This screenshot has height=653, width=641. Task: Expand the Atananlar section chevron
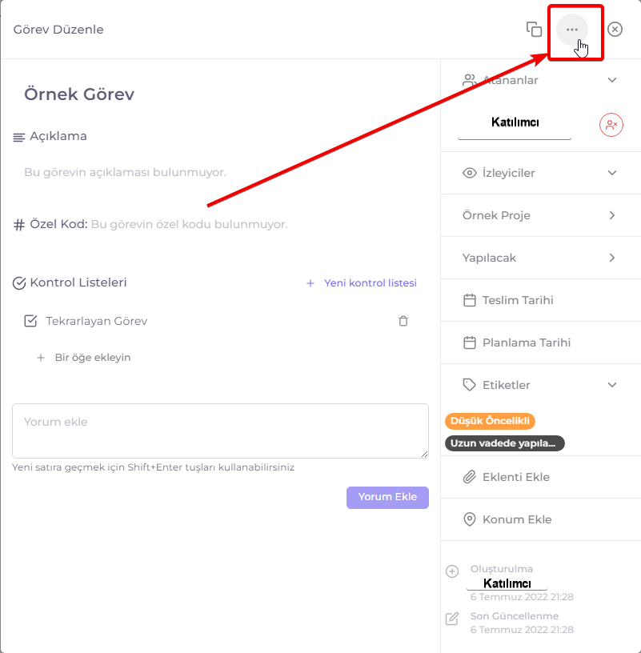tap(612, 80)
